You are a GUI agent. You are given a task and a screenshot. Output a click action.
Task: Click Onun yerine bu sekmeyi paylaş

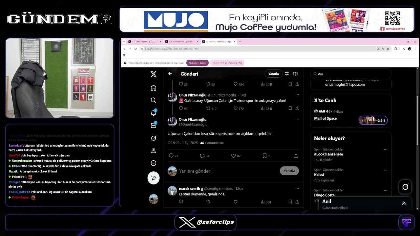click(227, 63)
